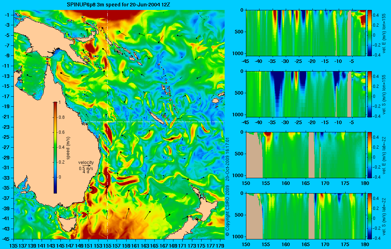Click the "vel. S (m/s) lat=-22" axis label
391x249 pixels.
384,216
